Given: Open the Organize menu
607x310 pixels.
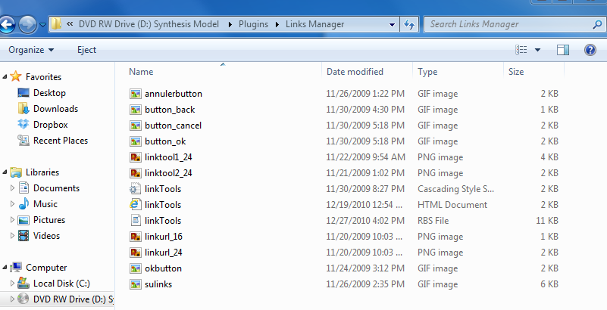Looking at the screenshot, I should tap(30, 50).
